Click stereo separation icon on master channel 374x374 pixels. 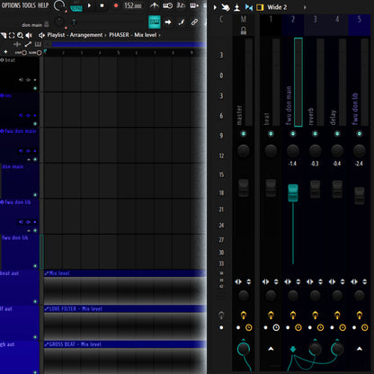coord(238,281)
